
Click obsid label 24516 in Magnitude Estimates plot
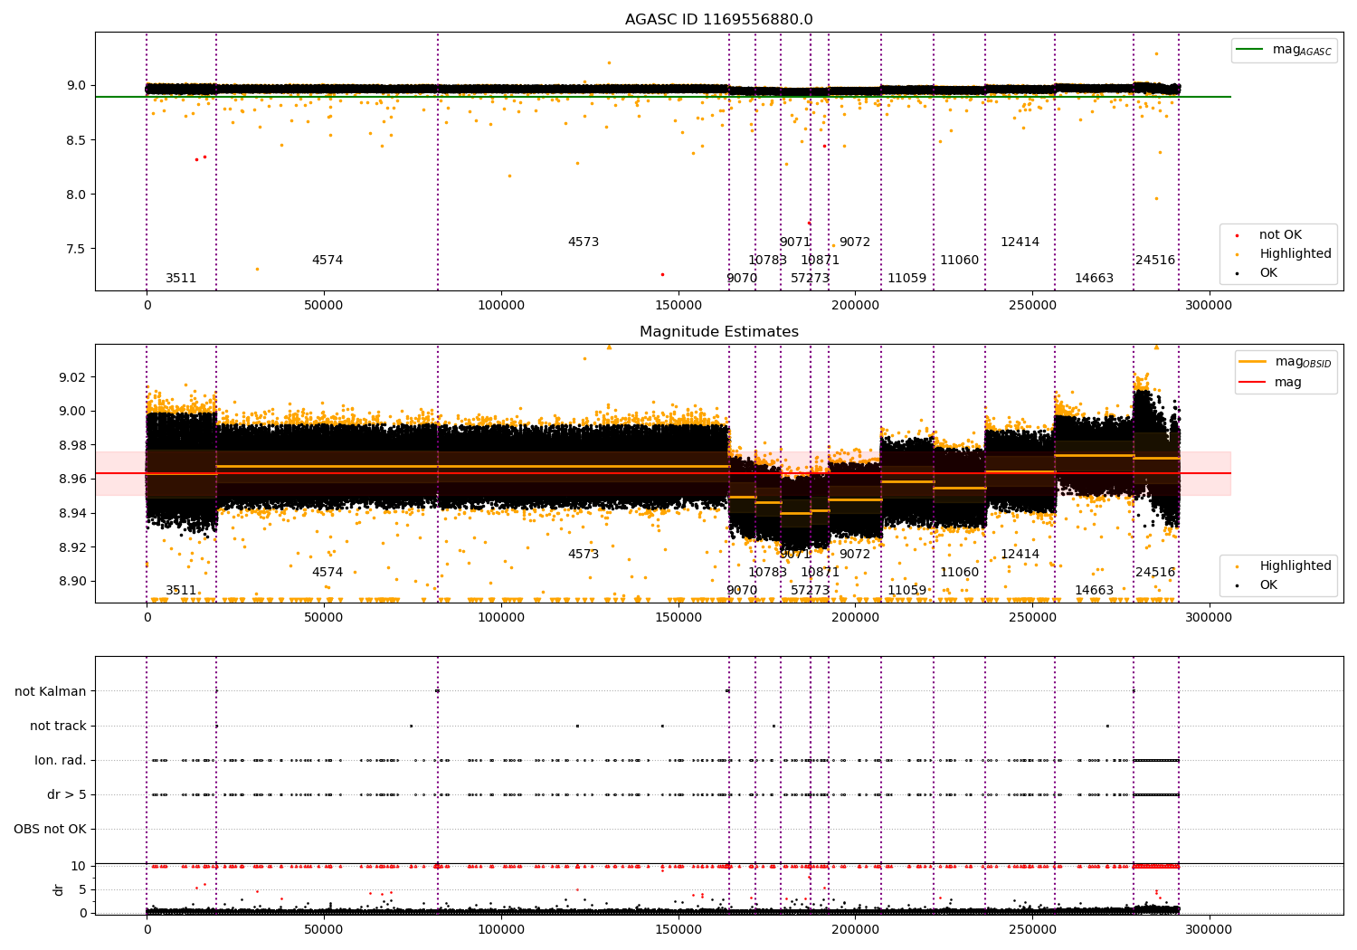tap(1155, 573)
